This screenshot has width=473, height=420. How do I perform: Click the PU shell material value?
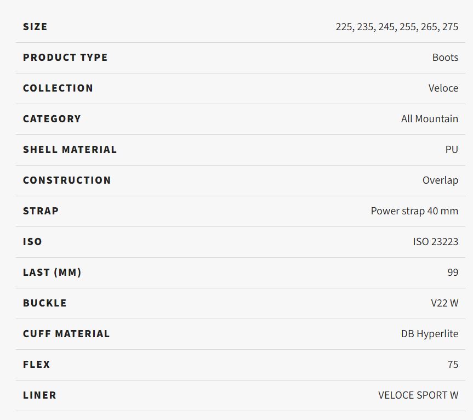coord(452,150)
